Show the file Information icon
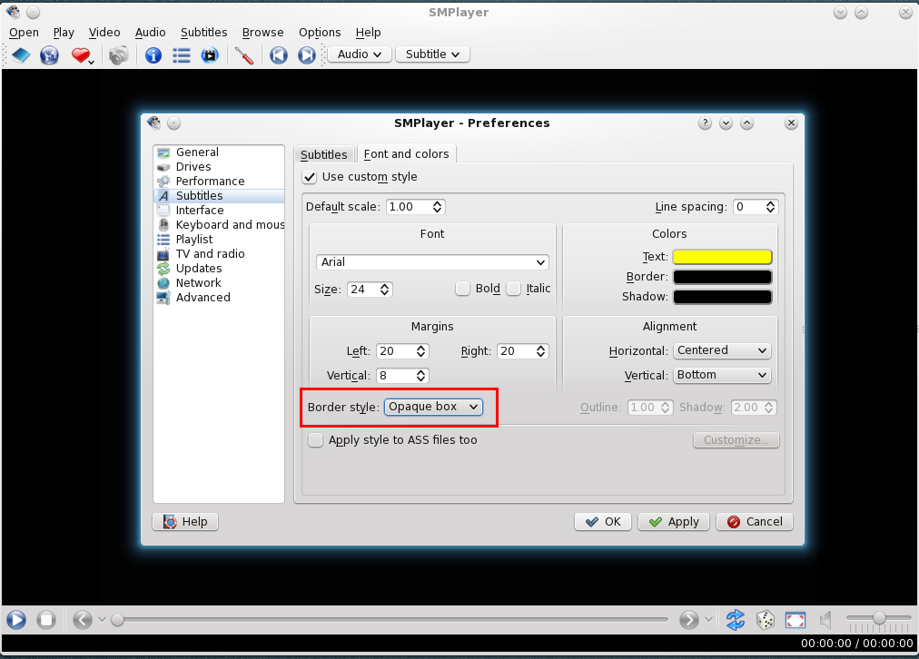This screenshot has height=659, width=919. pos(153,55)
